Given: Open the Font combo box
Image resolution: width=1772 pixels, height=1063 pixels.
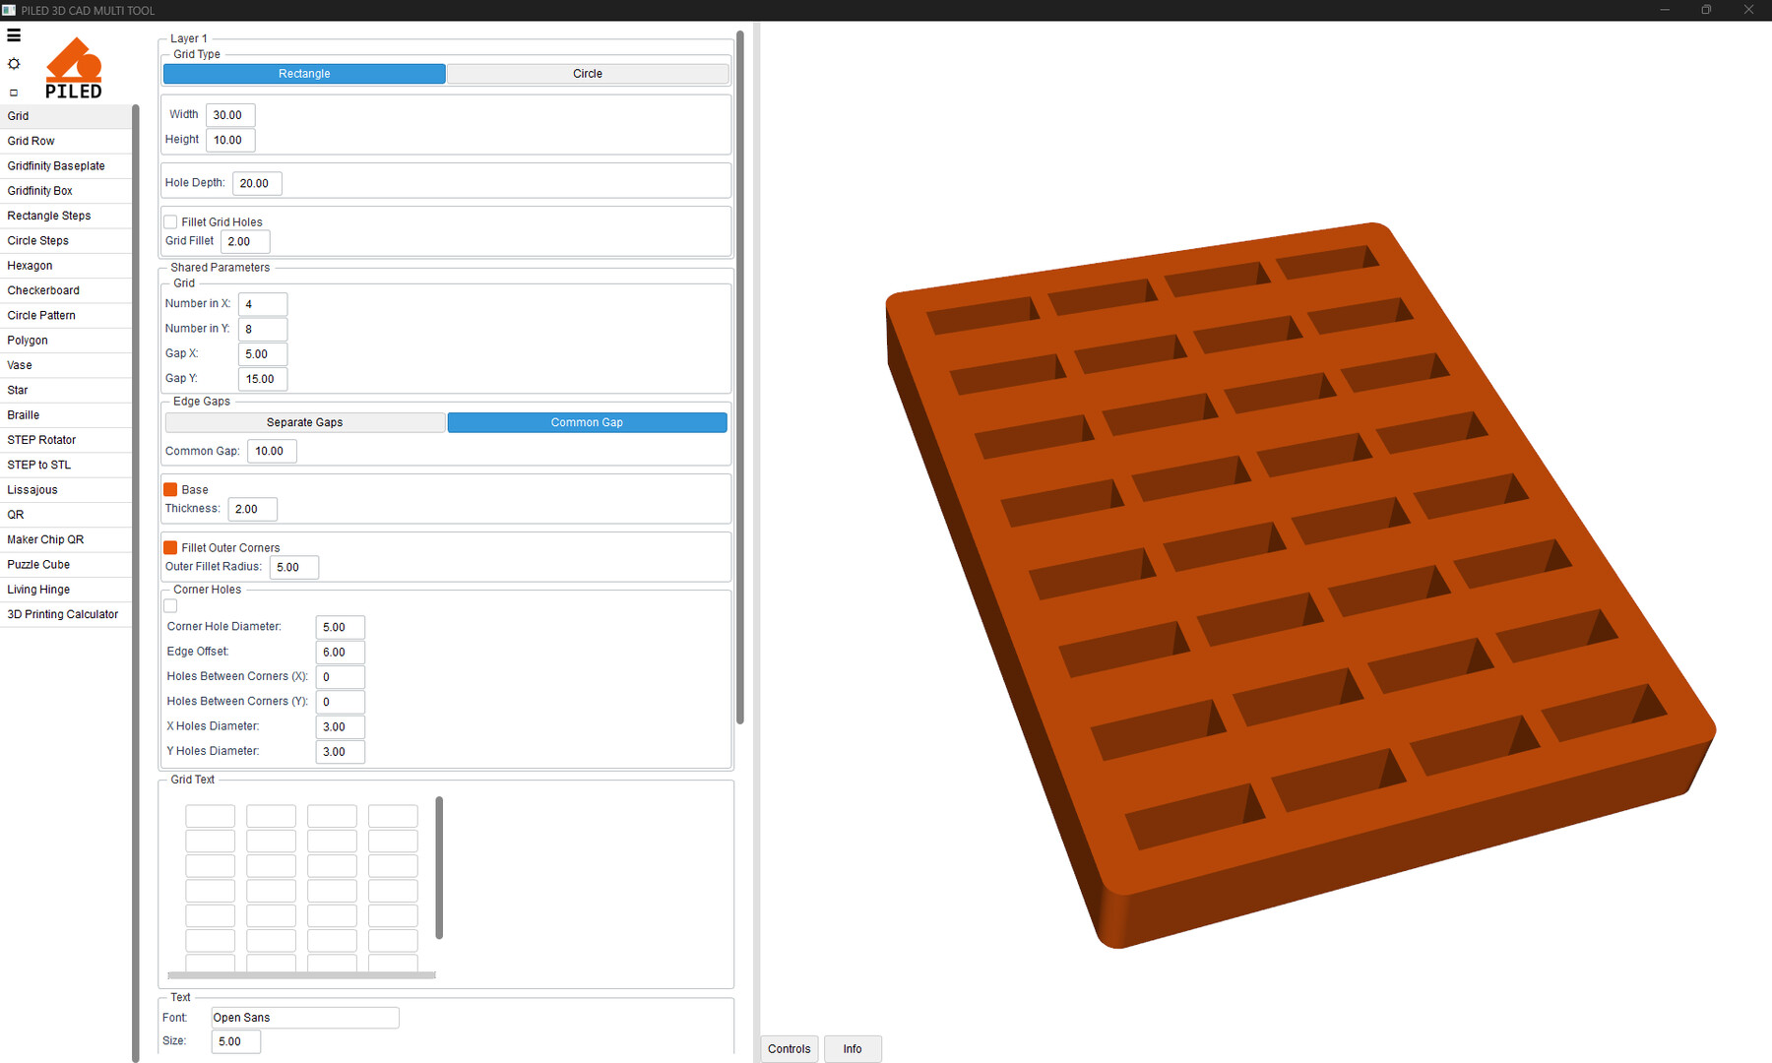Looking at the screenshot, I should pyautogui.click(x=304, y=1018).
